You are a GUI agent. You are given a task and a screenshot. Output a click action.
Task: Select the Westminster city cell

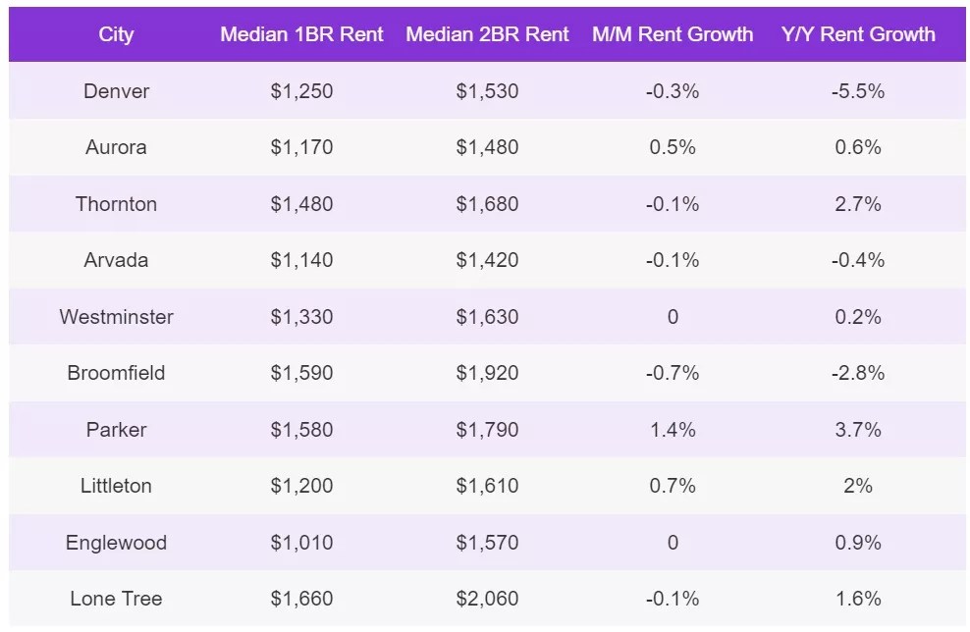[x=116, y=317]
